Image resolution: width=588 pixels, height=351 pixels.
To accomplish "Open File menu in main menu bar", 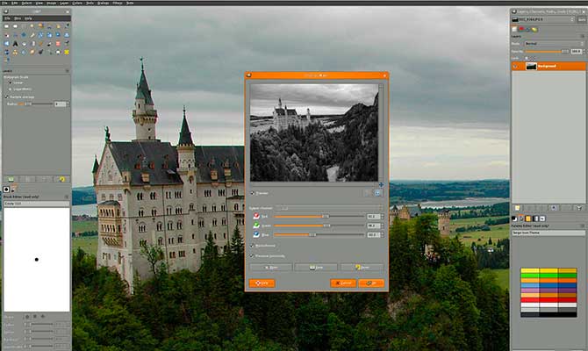I will coord(5,3).
